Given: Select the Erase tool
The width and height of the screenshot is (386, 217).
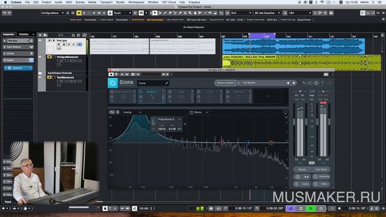Looking at the screenshot, I should click(x=170, y=13).
